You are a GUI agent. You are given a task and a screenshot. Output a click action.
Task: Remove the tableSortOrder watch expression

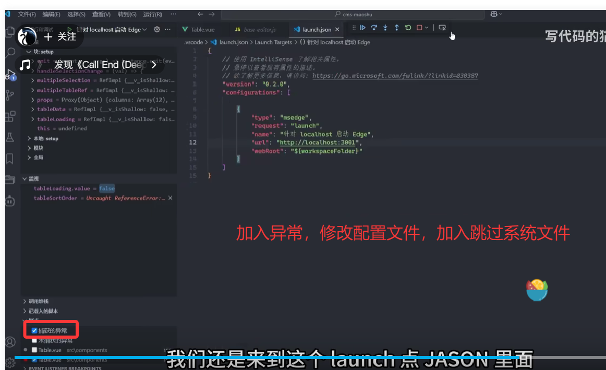tap(170, 198)
